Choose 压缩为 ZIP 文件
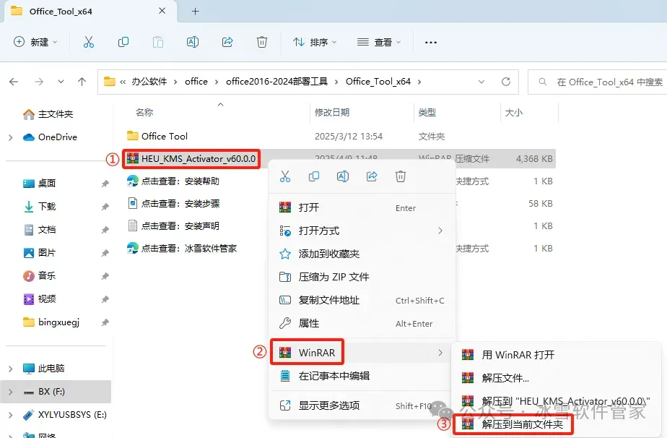667x438 pixels. [362, 277]
